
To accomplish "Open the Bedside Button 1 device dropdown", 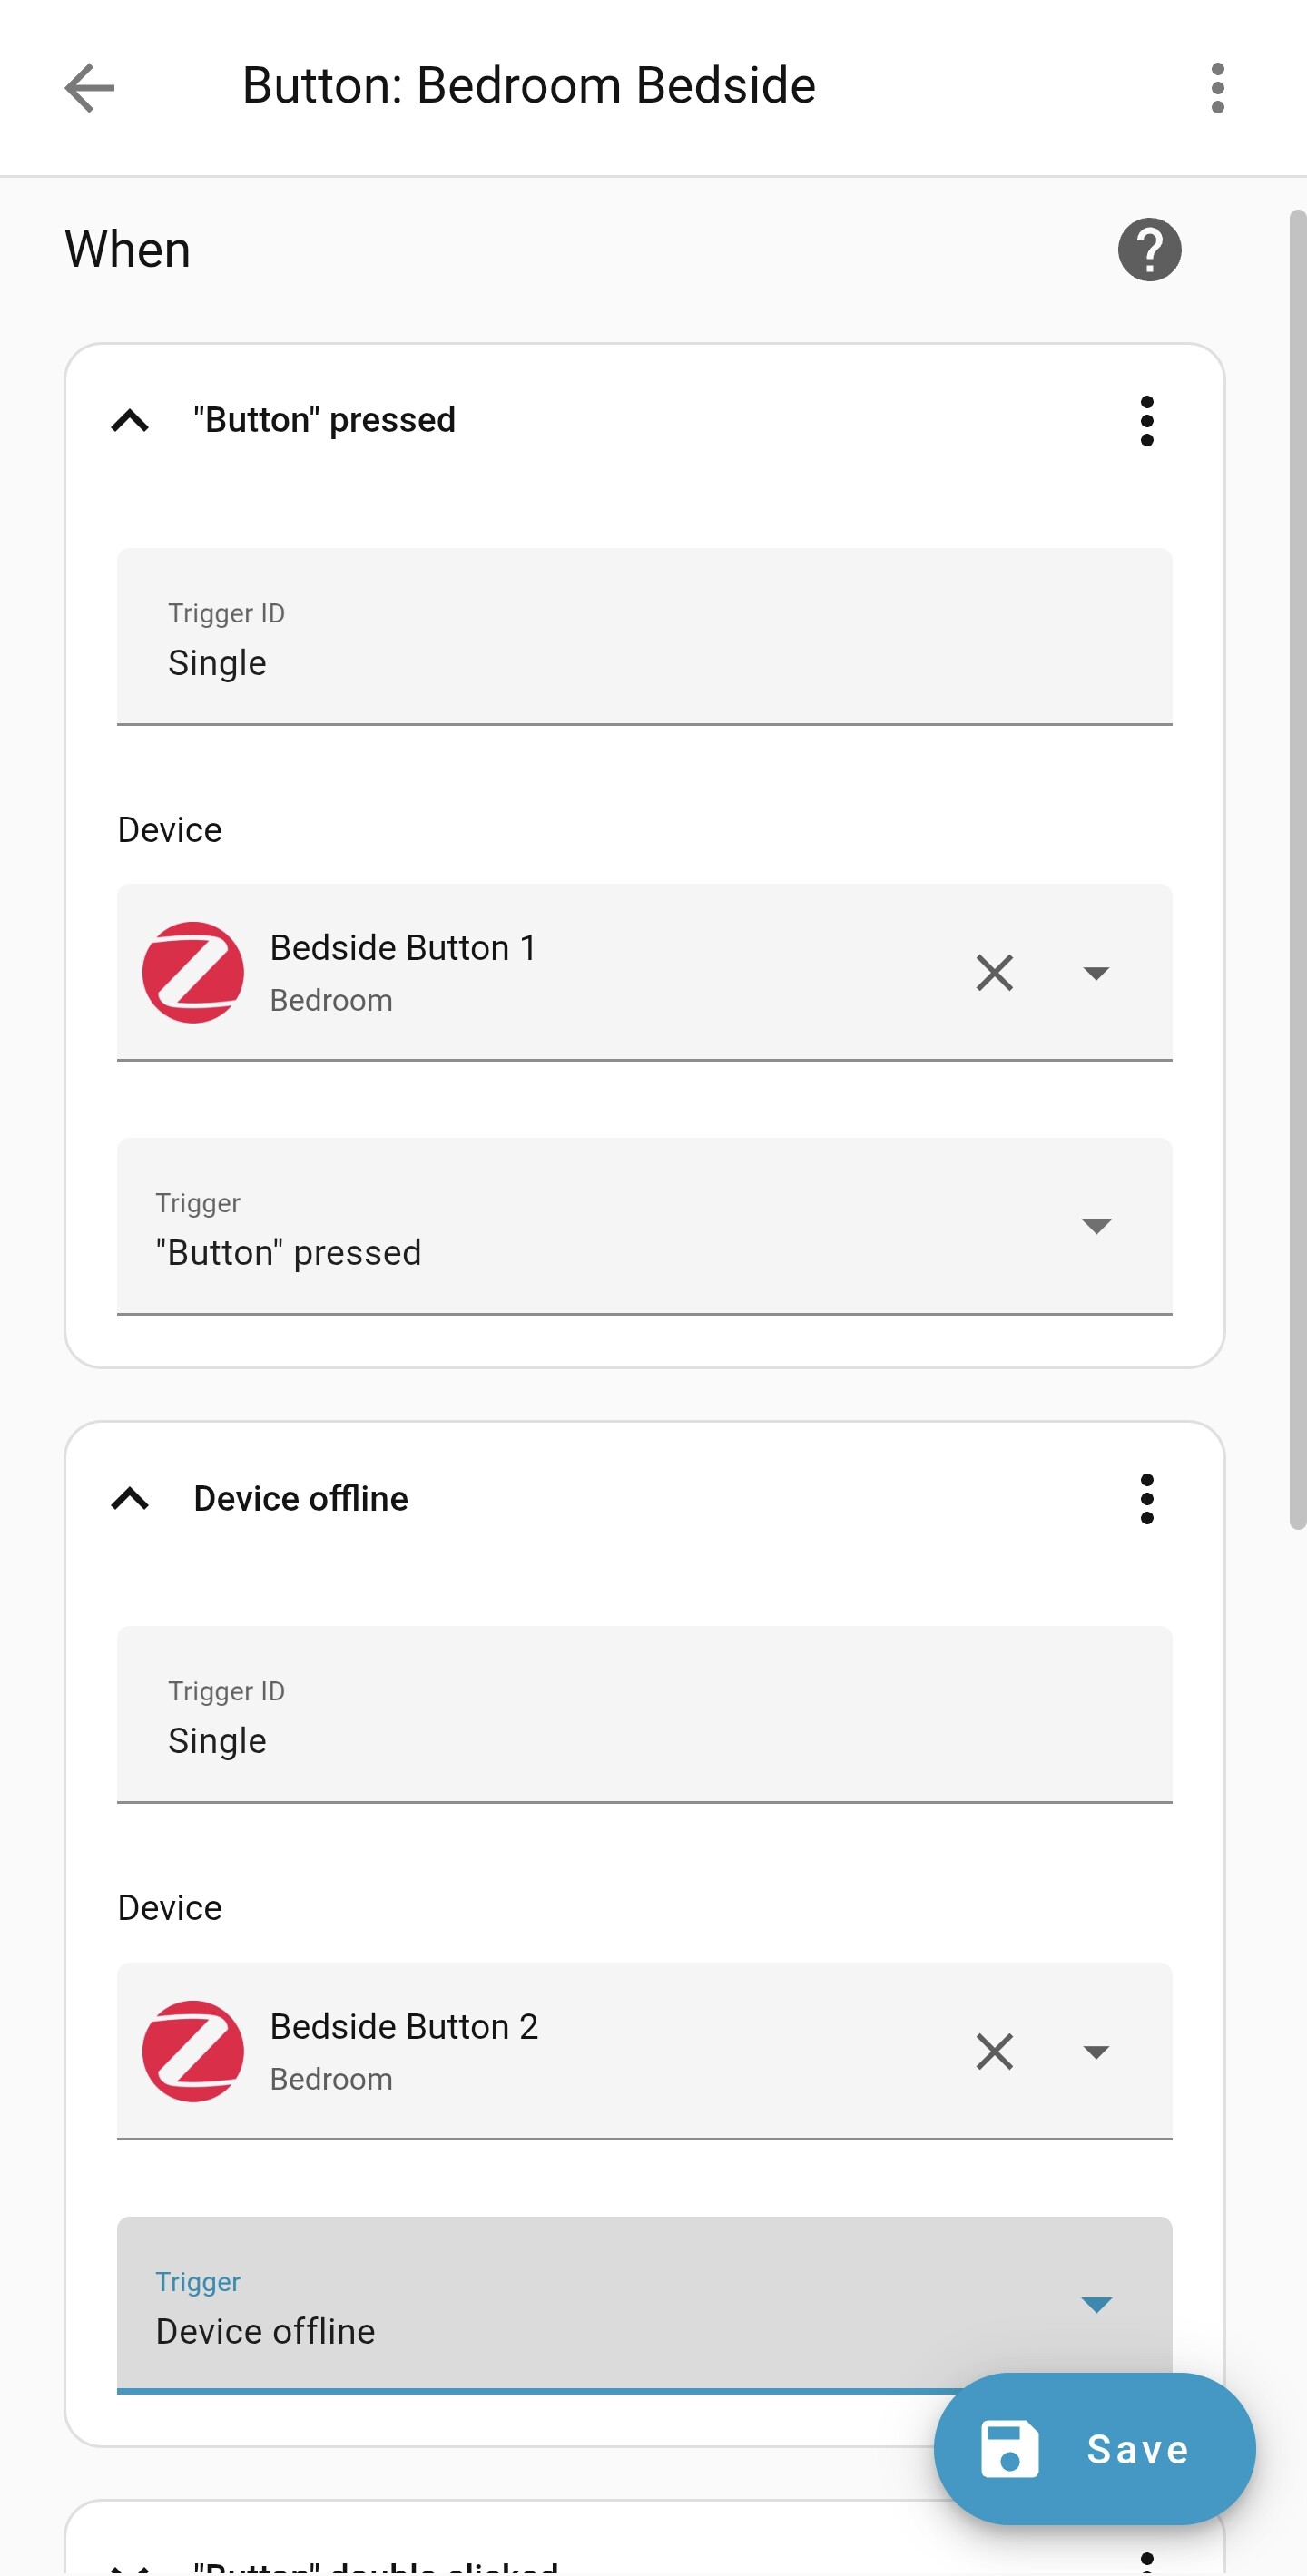I will click(x=1096, y=973).
